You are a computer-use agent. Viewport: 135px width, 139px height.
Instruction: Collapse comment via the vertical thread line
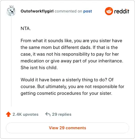click(x=11, y=61)
